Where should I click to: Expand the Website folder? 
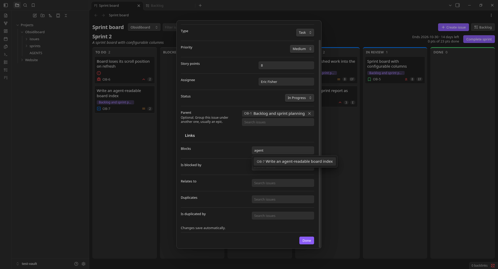(x=22, y=60)
